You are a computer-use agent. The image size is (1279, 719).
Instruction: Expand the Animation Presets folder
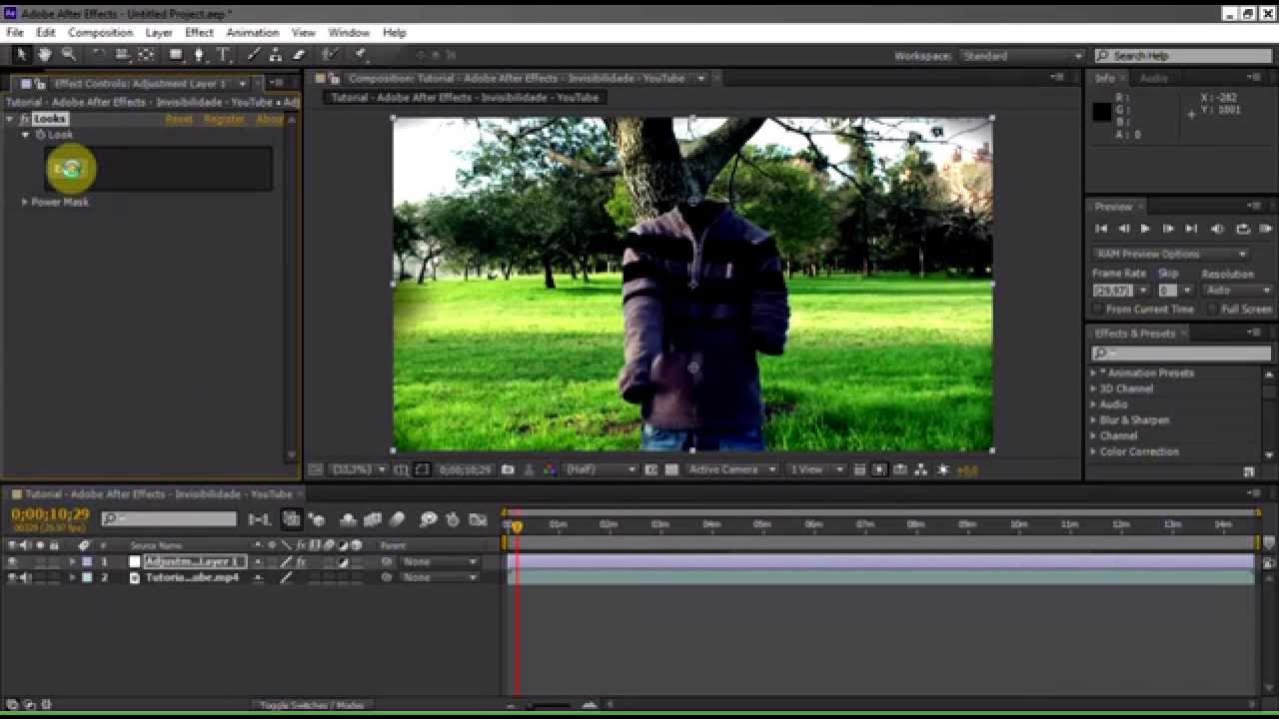click(1094, 373)
